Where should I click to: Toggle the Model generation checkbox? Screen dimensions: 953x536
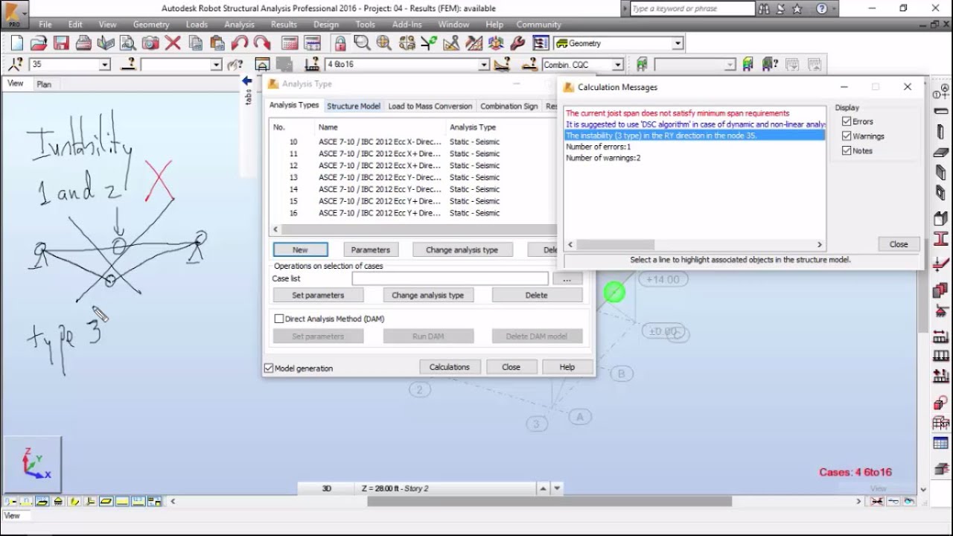(x=269, y=368)
